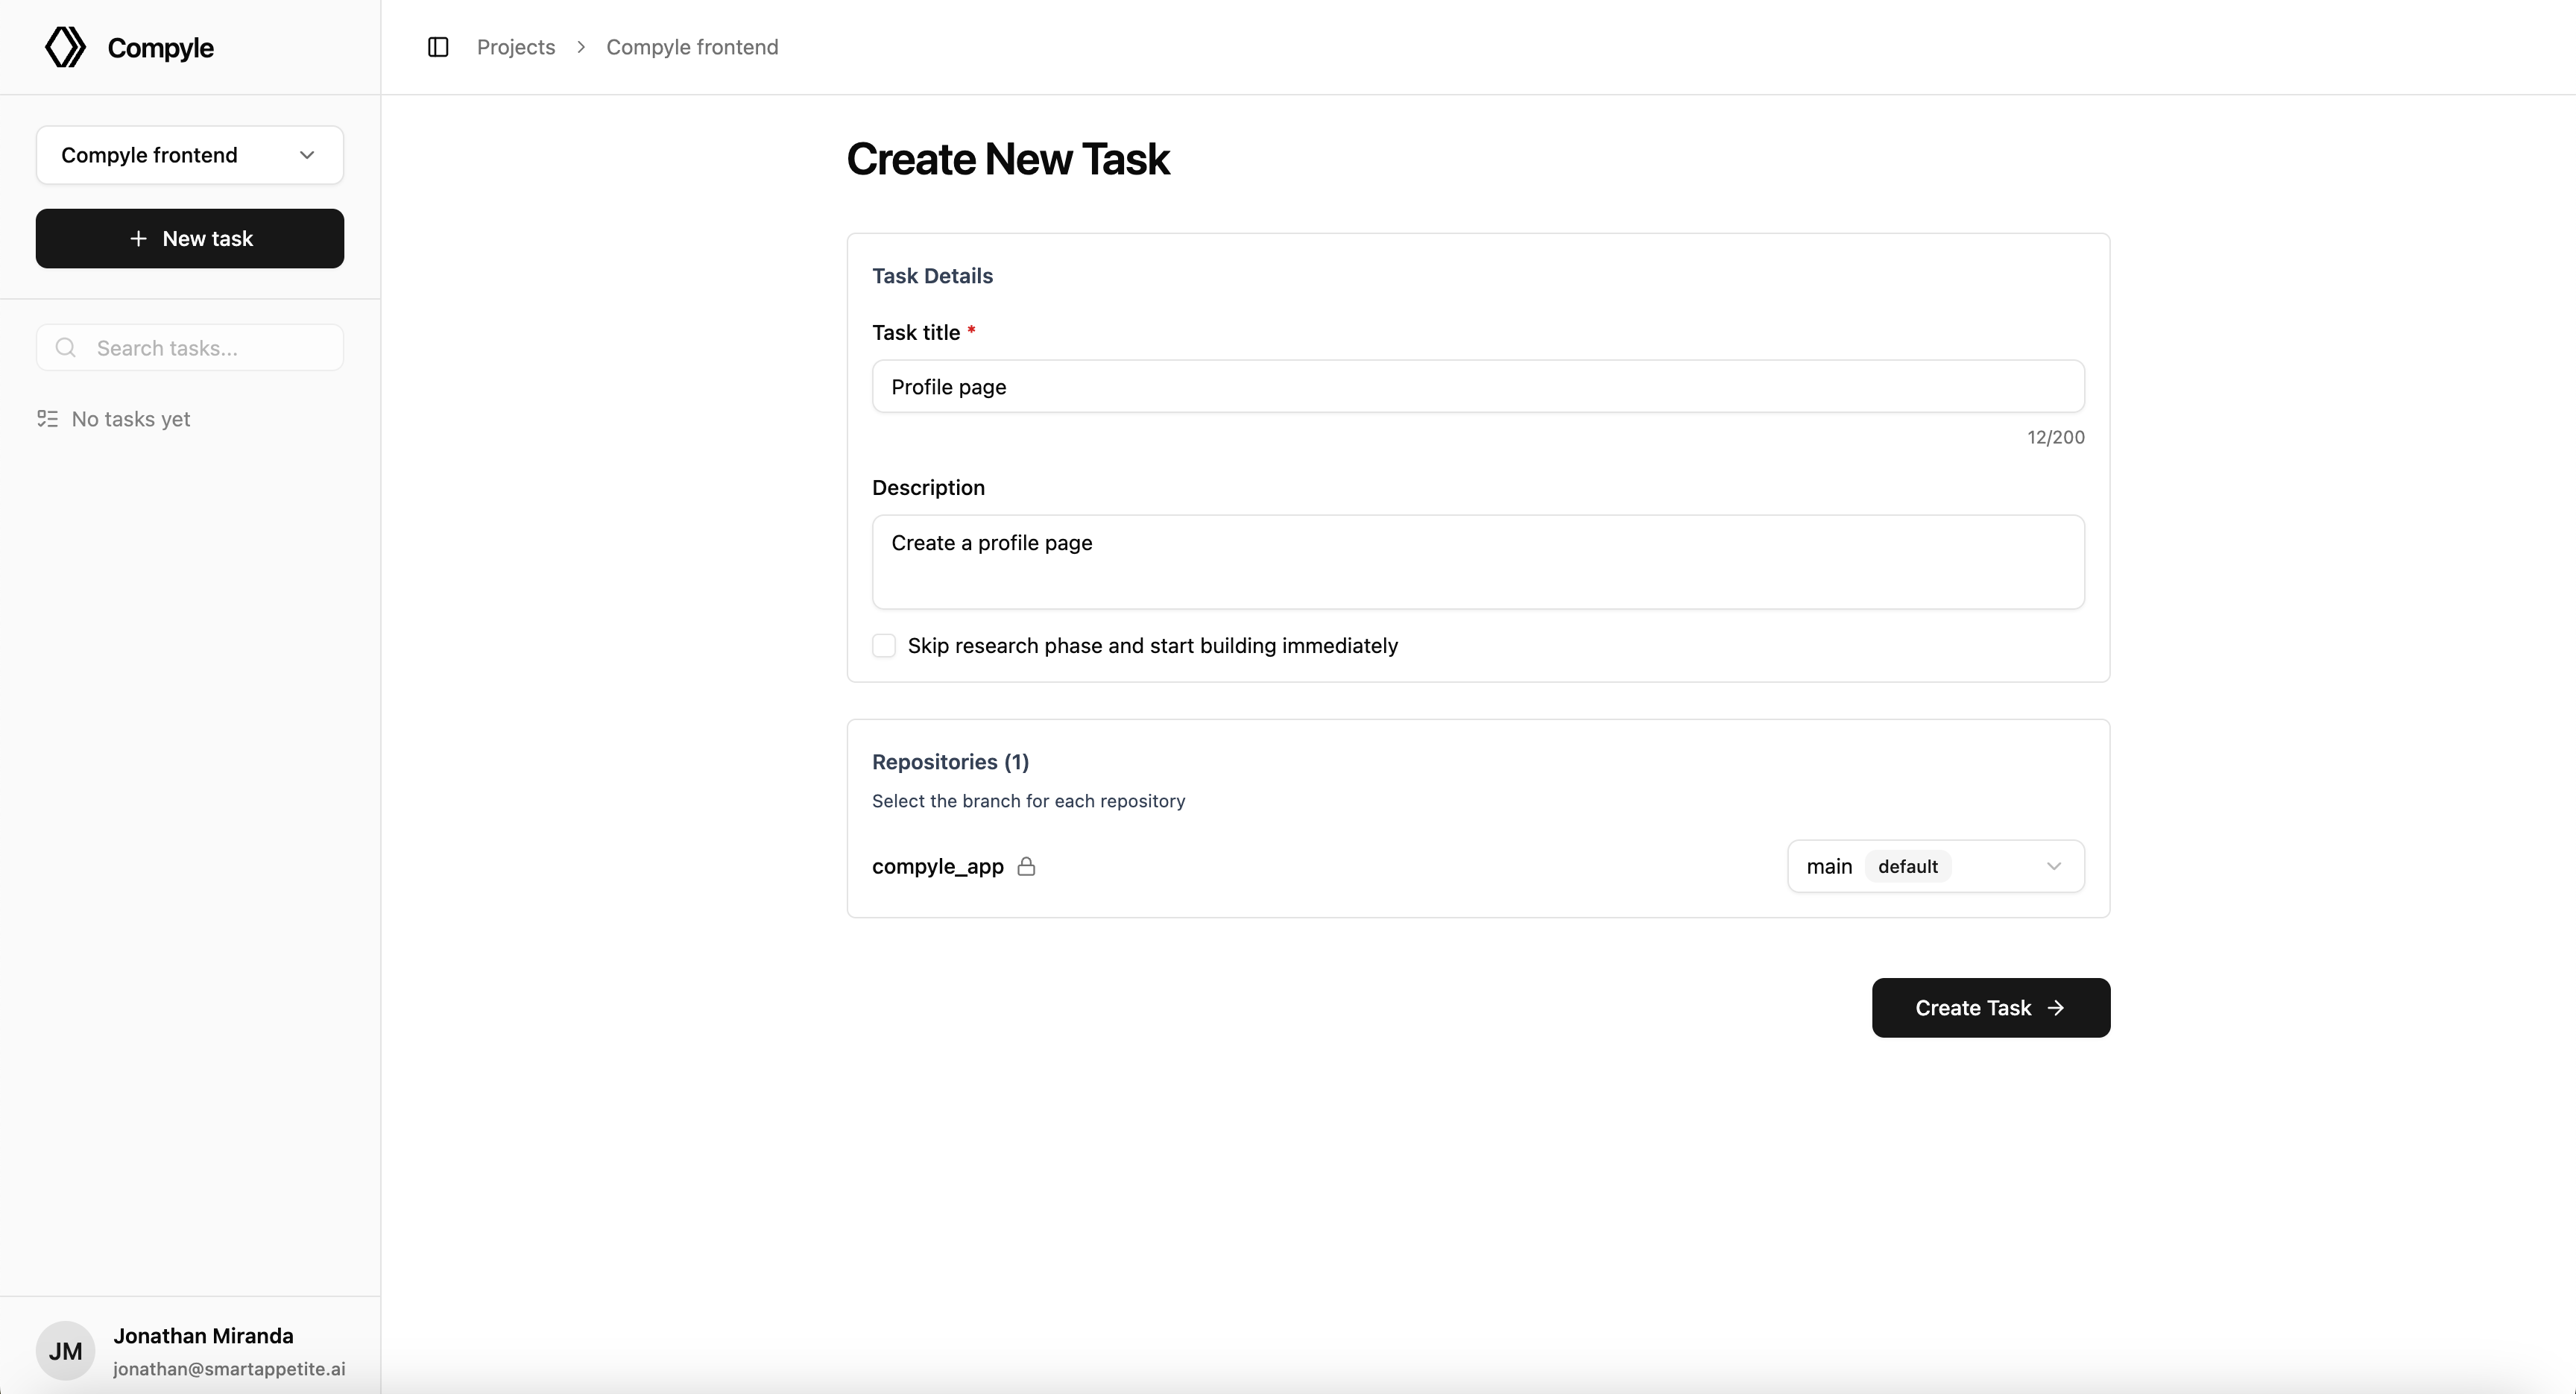Toggle the sidebar panel icon
Viewport: 2576px width, 1394px height.
click(x=438, y=47)
